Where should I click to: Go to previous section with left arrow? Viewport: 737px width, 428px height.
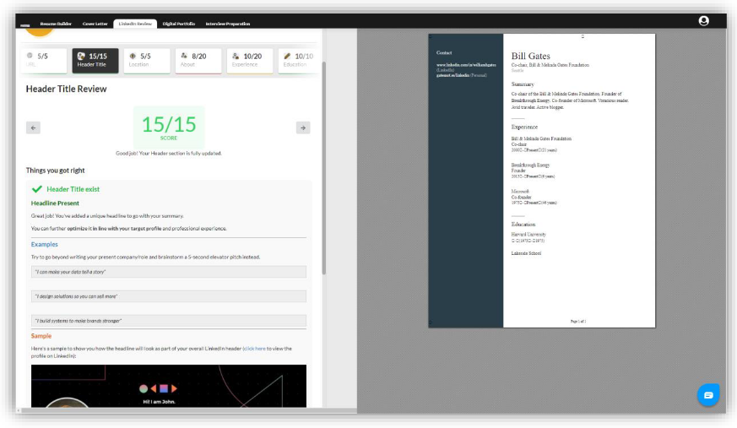[x=33, y=127]
